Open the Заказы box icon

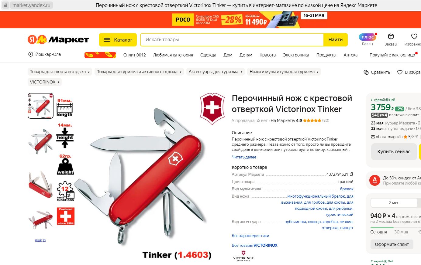pyautogui.click(x=391, y=36)
